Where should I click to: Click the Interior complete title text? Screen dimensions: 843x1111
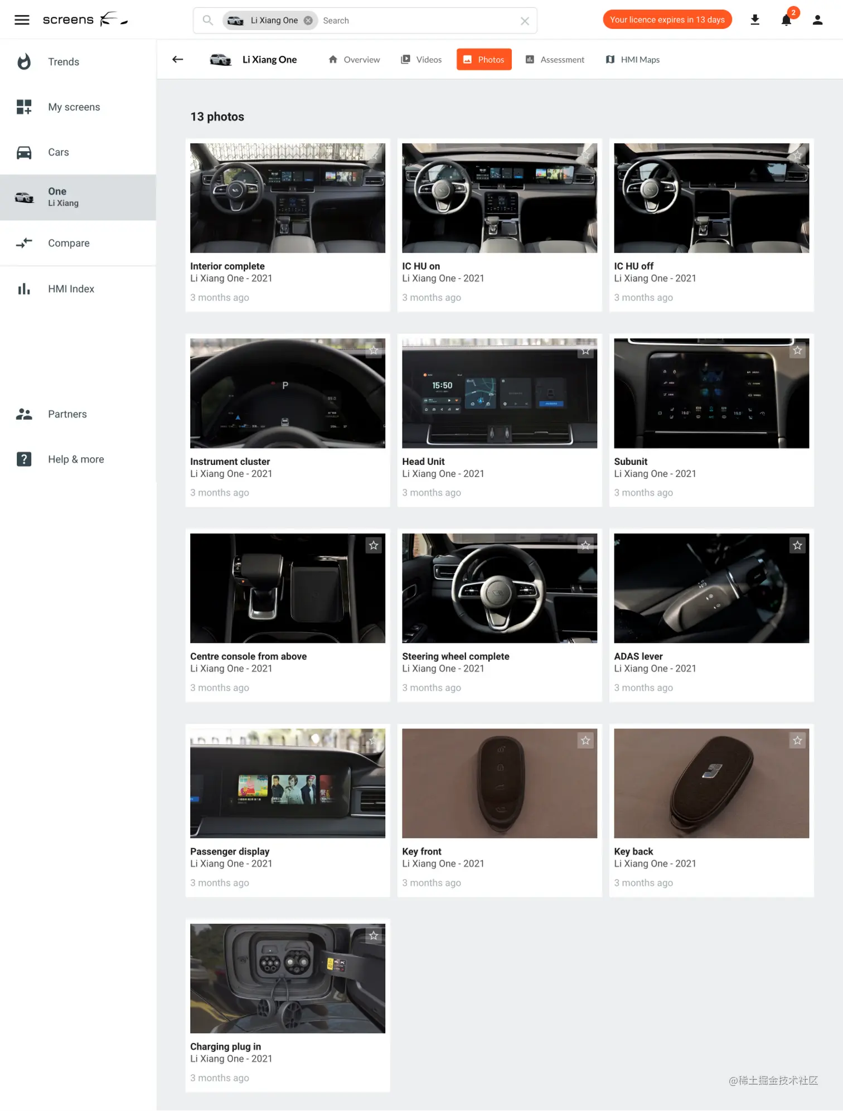(227, 266)
